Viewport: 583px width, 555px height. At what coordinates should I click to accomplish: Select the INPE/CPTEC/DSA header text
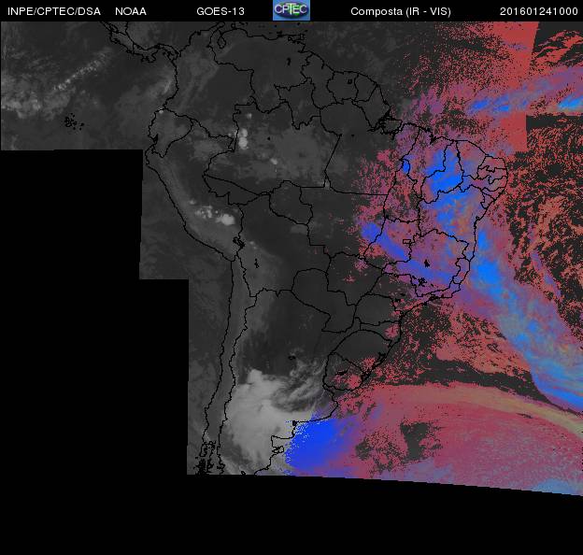(54, 11)
